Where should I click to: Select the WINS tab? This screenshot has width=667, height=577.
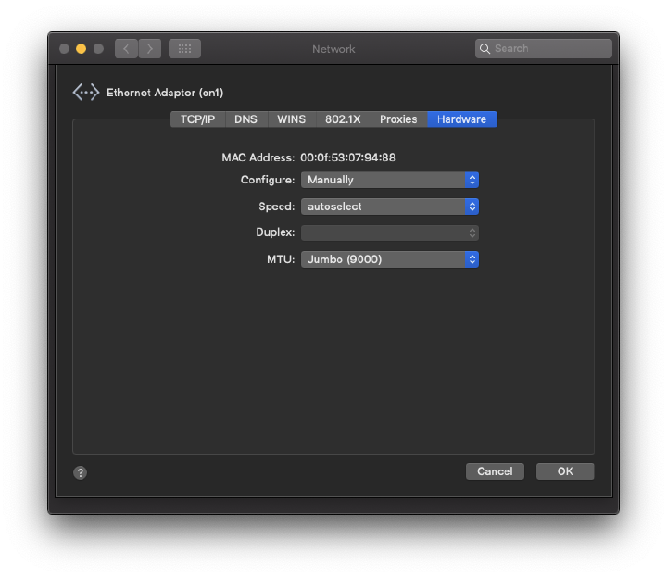(291, 119)
